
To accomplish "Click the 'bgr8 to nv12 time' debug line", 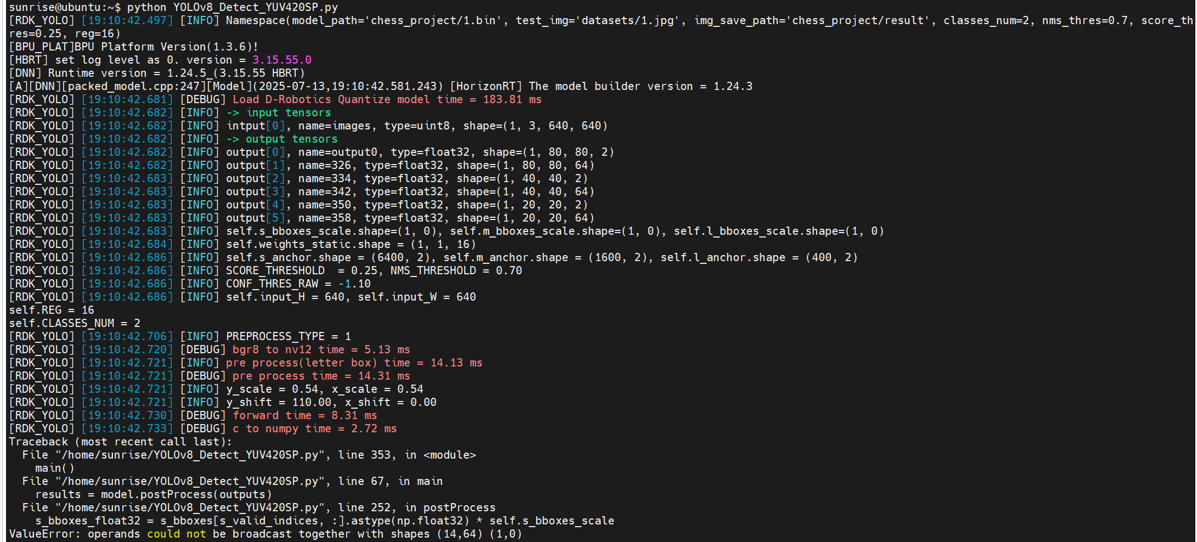I will (x=210, y=349).
